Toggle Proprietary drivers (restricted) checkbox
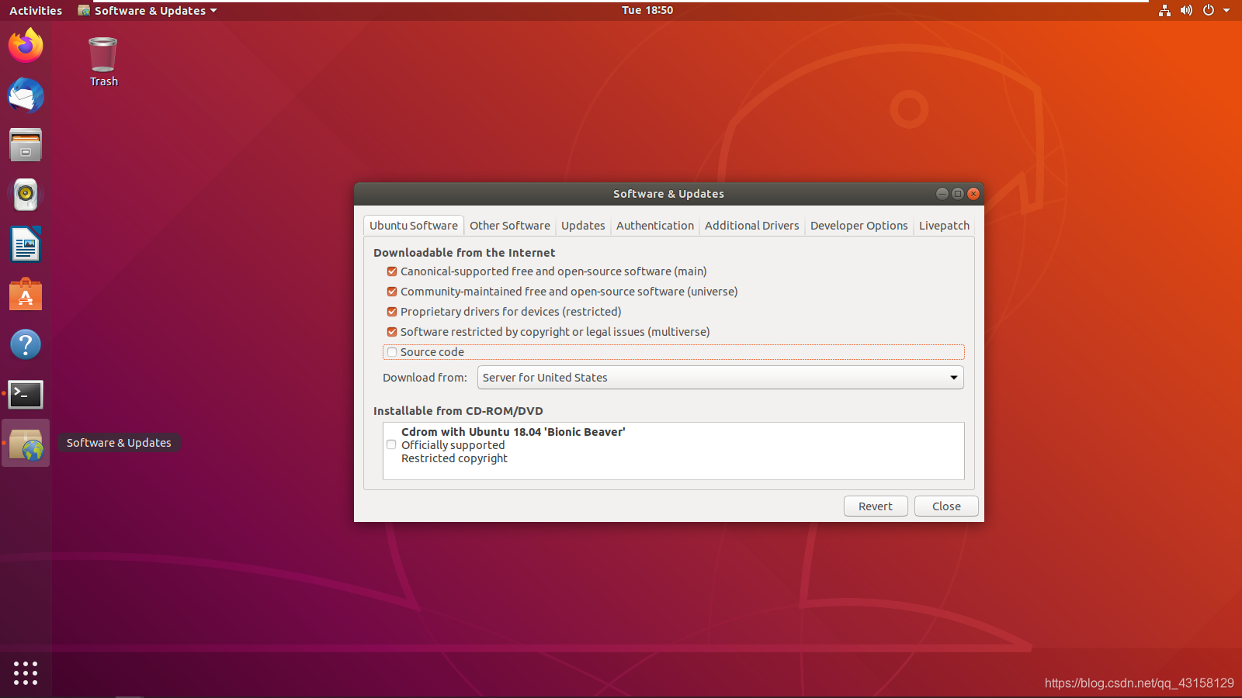The height and width of the screenshot is (698, 1242). click(x=392, y=312)
